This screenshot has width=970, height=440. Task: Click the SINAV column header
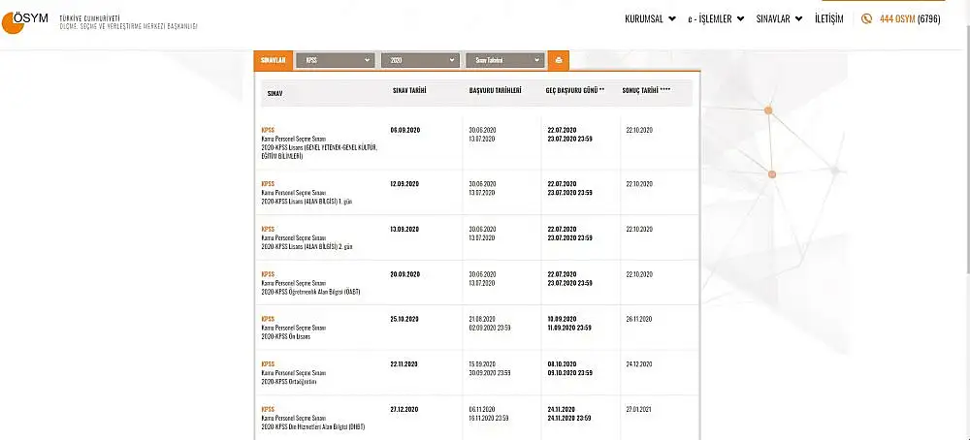275,93
